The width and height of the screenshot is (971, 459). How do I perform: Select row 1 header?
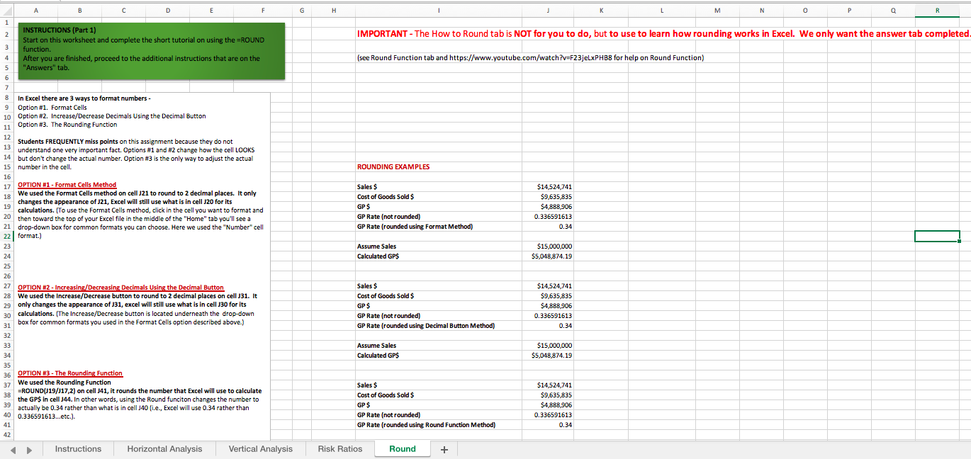pos(7,22)
